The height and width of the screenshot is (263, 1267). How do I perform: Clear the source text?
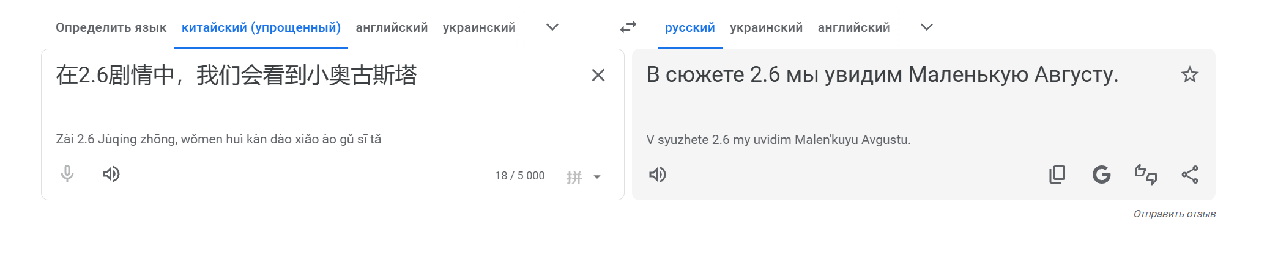click(x=598, y=75)
